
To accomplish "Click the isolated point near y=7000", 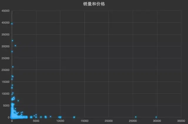I will click(18, 101).
